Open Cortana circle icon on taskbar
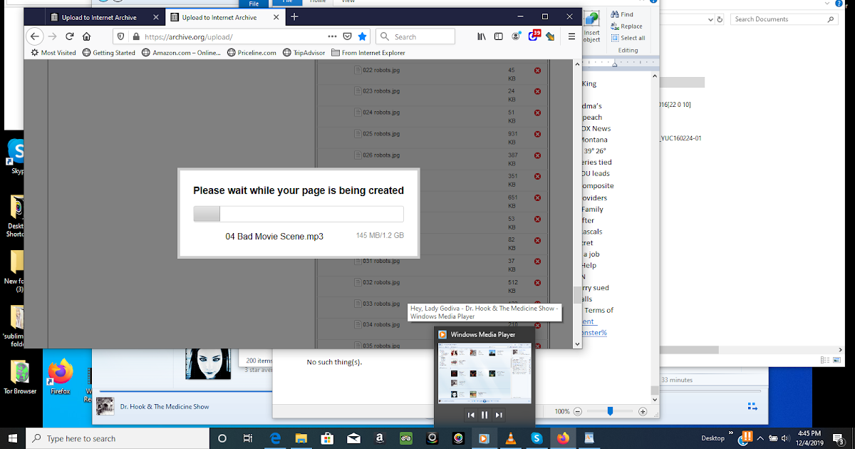 (x=222, y=438)
